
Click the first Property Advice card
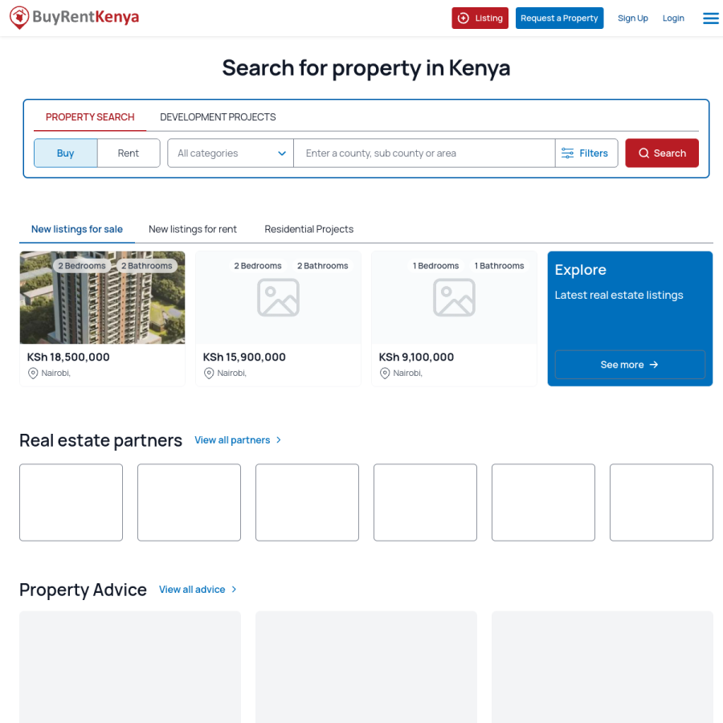130,667
